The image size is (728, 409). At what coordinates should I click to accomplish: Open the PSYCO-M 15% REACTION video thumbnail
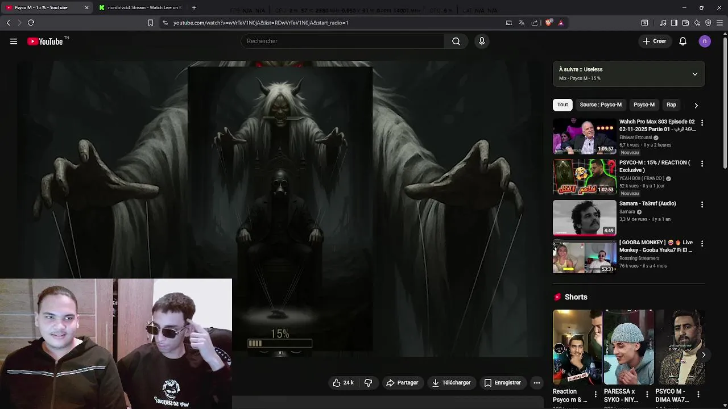coord(584,177)
